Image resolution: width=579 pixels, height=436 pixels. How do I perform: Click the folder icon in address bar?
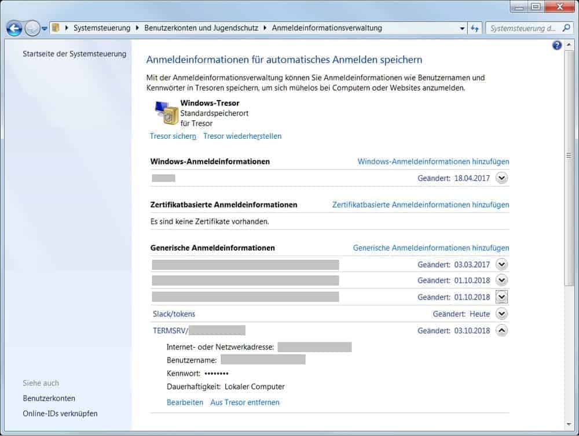[56, 28]
